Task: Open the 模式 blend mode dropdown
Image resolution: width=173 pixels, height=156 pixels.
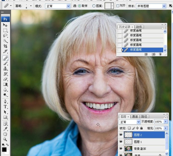Action: [x=68, y=6]
